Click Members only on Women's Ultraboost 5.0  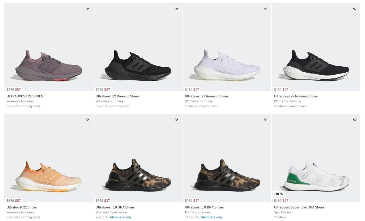click(121, 217)
